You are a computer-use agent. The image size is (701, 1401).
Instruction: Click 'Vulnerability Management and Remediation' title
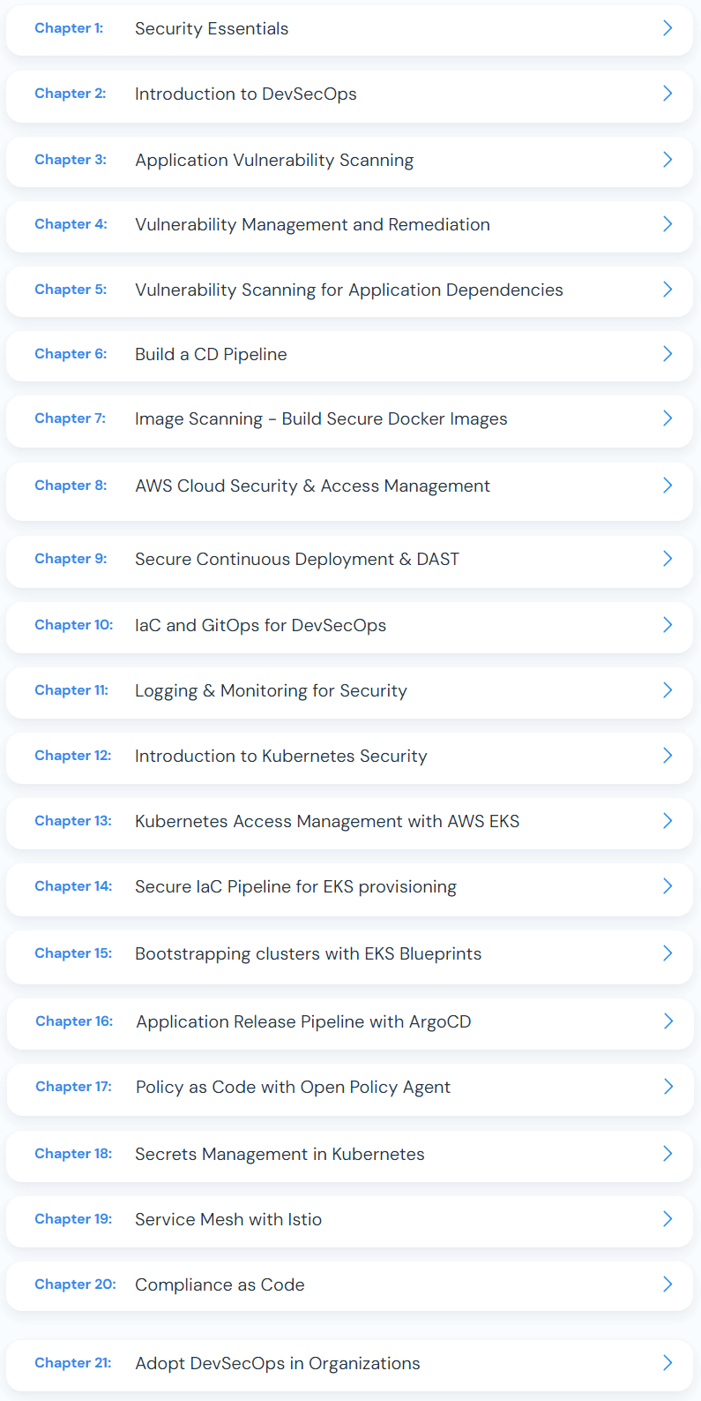click(x=312, y=224)
